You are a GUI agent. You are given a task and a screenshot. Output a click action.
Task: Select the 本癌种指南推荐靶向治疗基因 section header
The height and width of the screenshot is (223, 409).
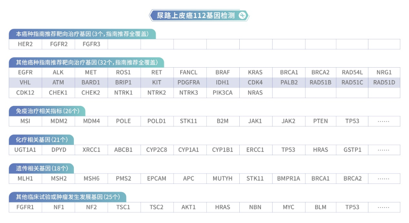click(82, 34)
